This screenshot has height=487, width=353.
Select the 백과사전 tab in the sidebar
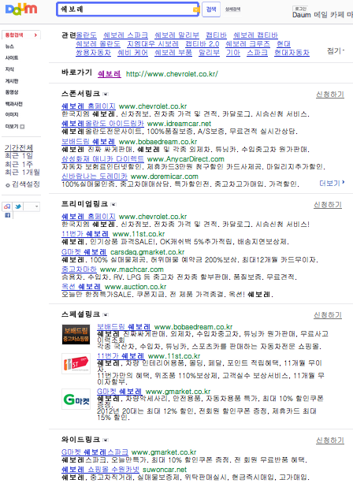pos(13,104)
